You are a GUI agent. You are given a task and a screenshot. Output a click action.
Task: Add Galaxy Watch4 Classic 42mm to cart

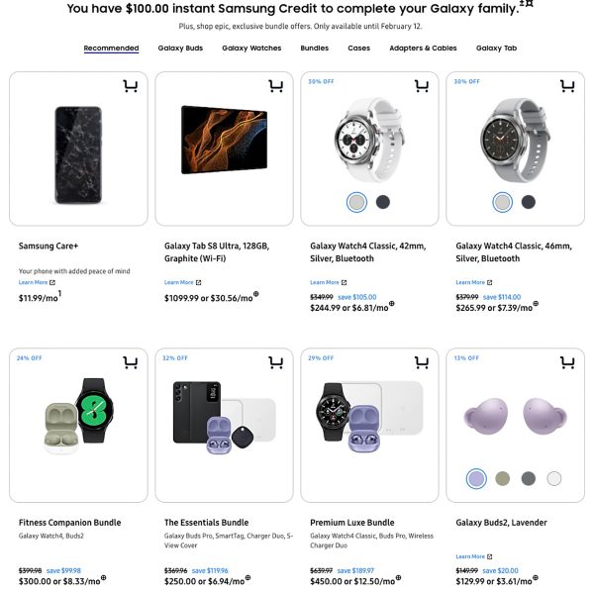(x=422, y=87)
